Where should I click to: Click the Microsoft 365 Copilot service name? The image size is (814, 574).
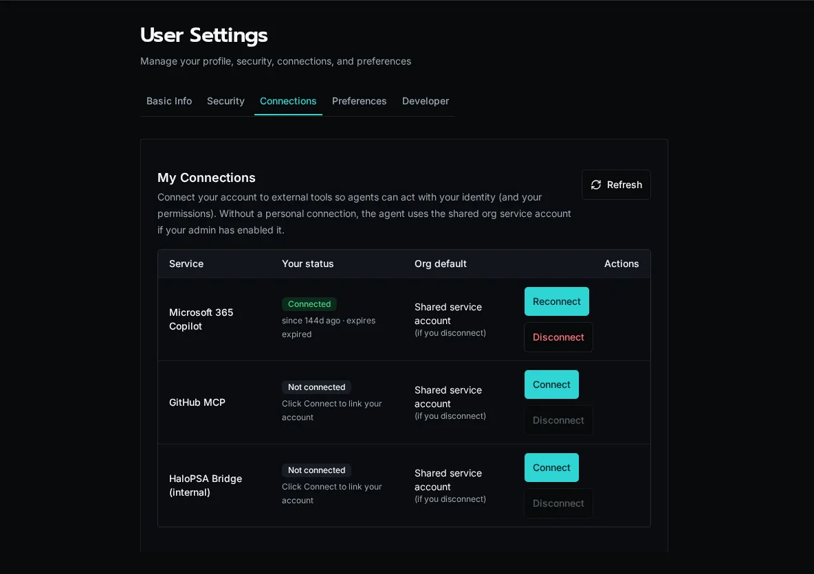[201, 319]
